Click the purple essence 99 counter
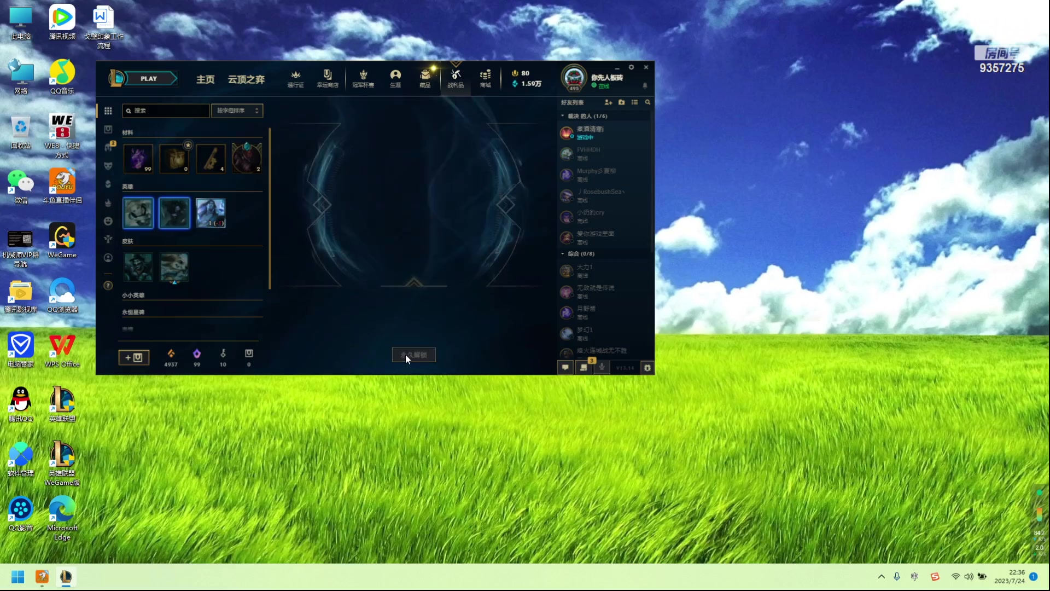Screen dimensions: 1050x591 pos(197,358)
